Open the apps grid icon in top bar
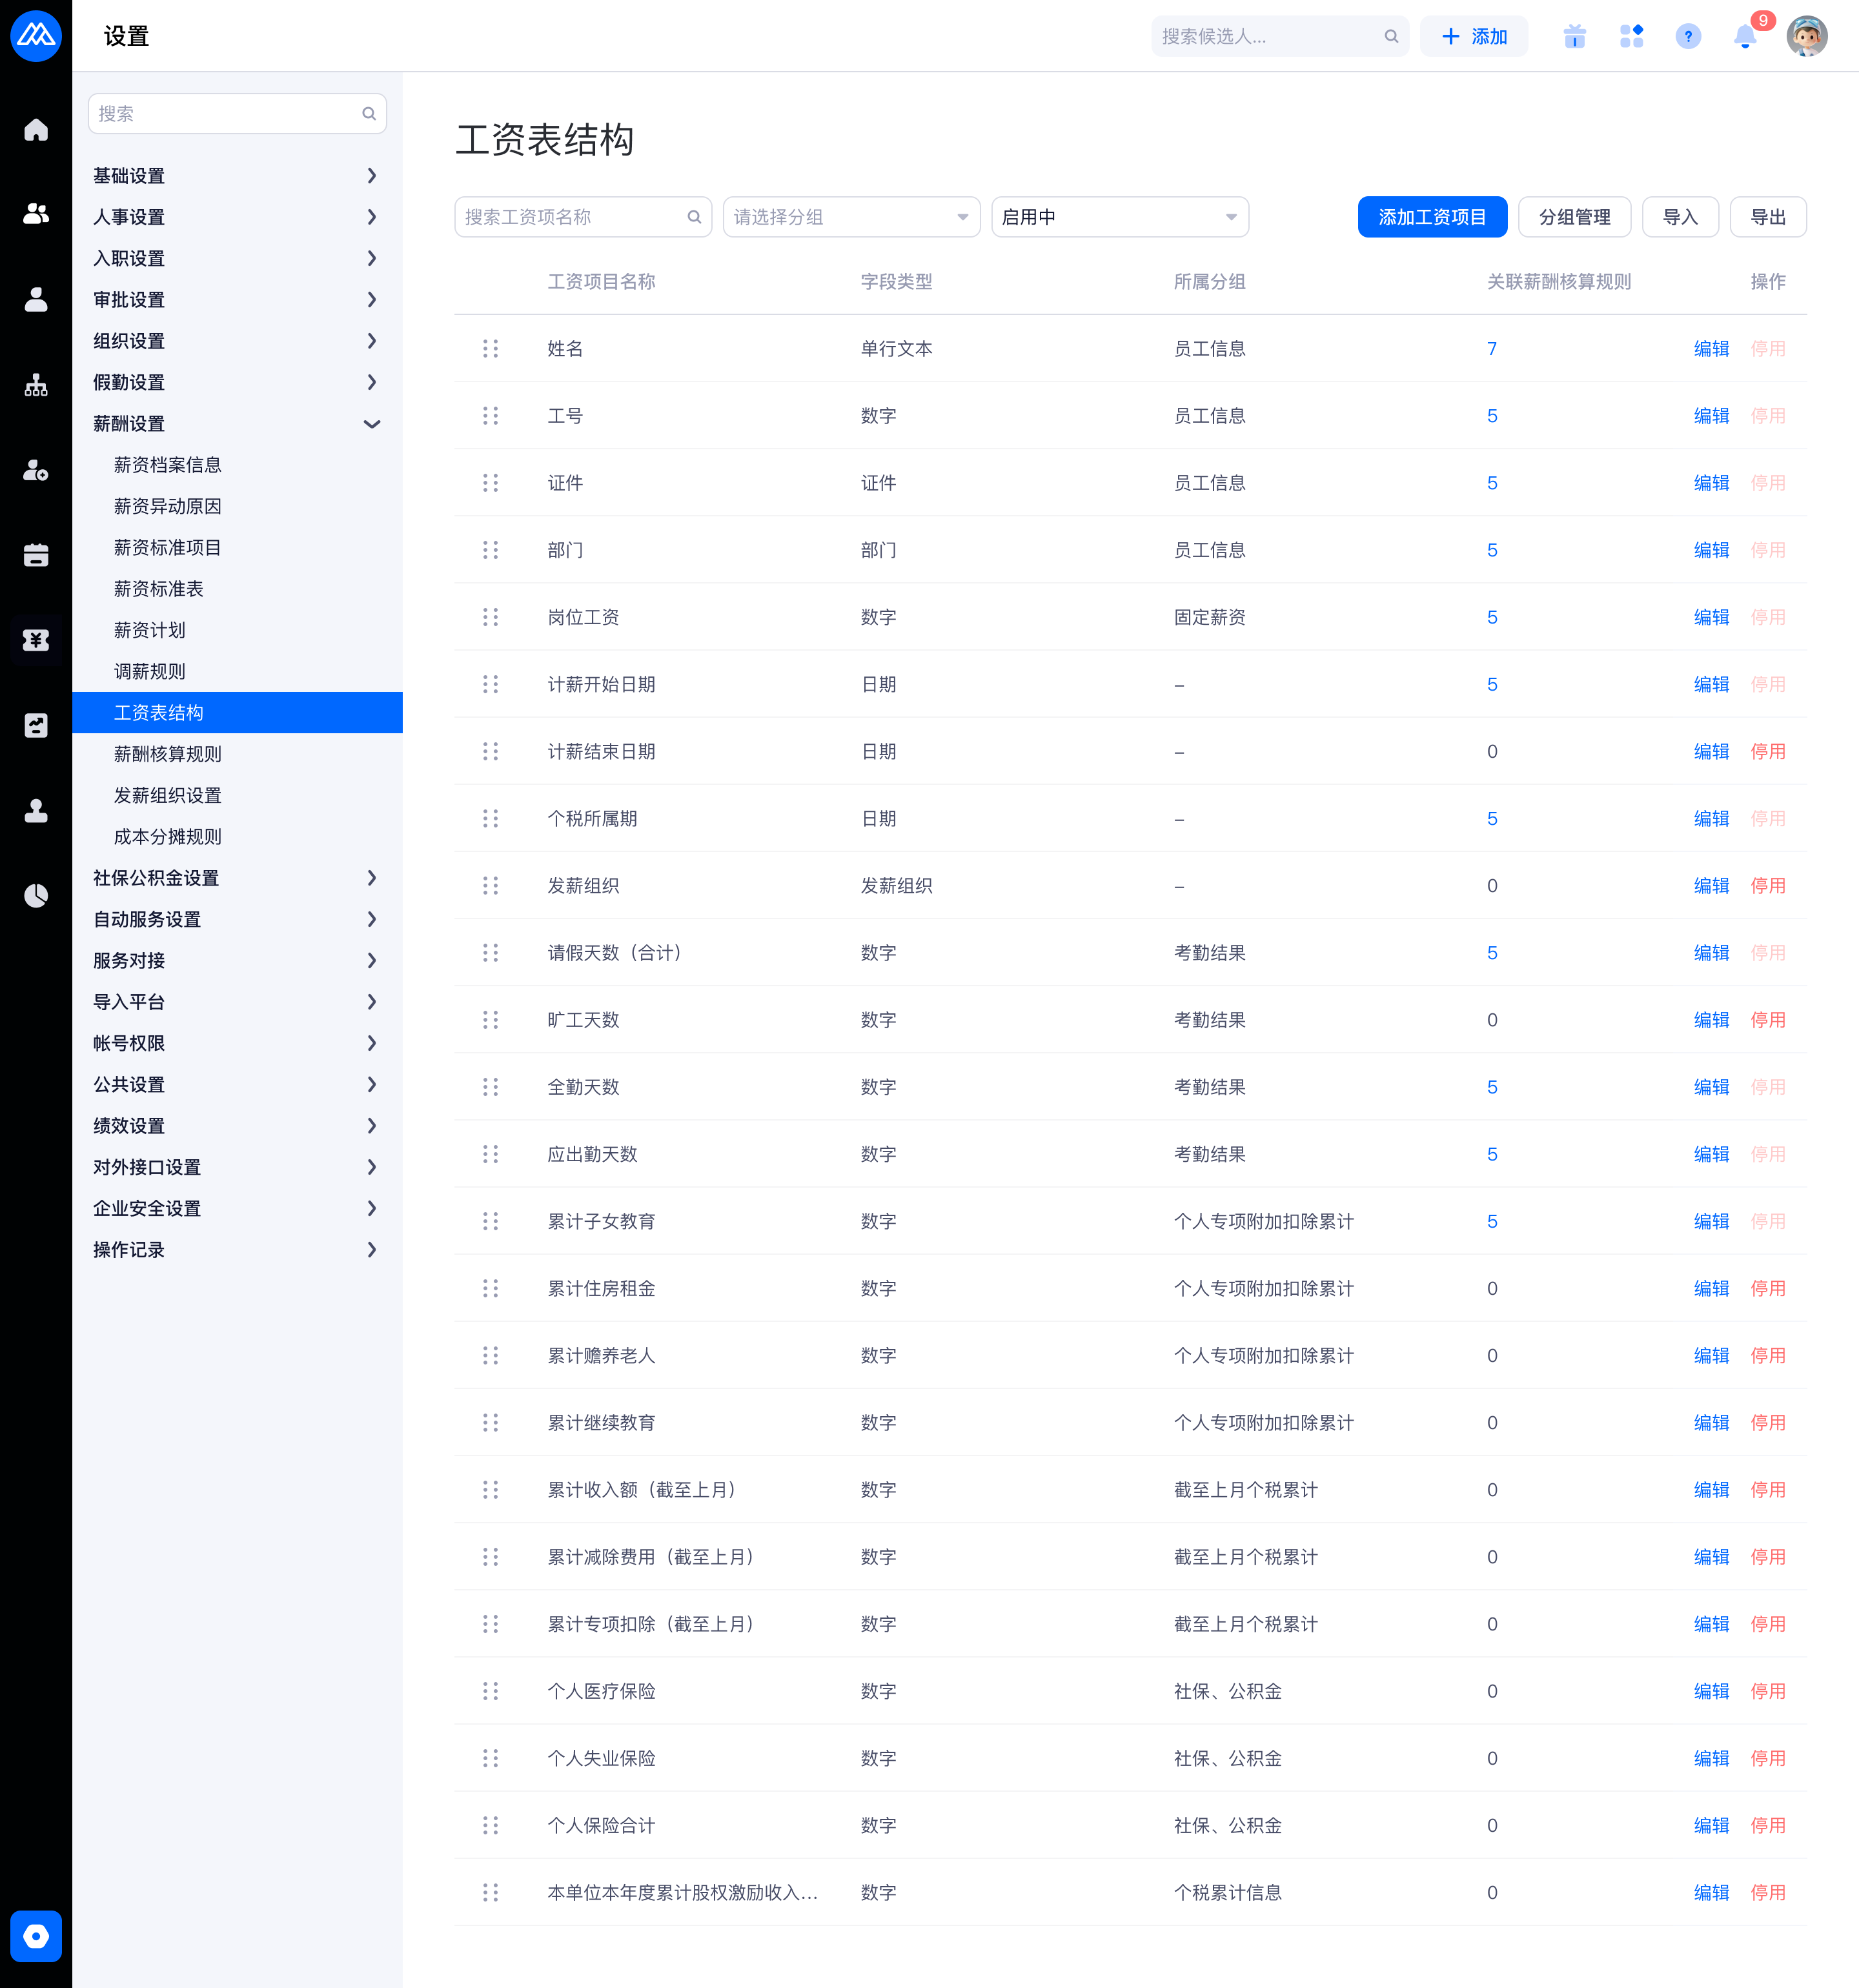Viewport: 1859px width, 1988px height. point(1632,36)
